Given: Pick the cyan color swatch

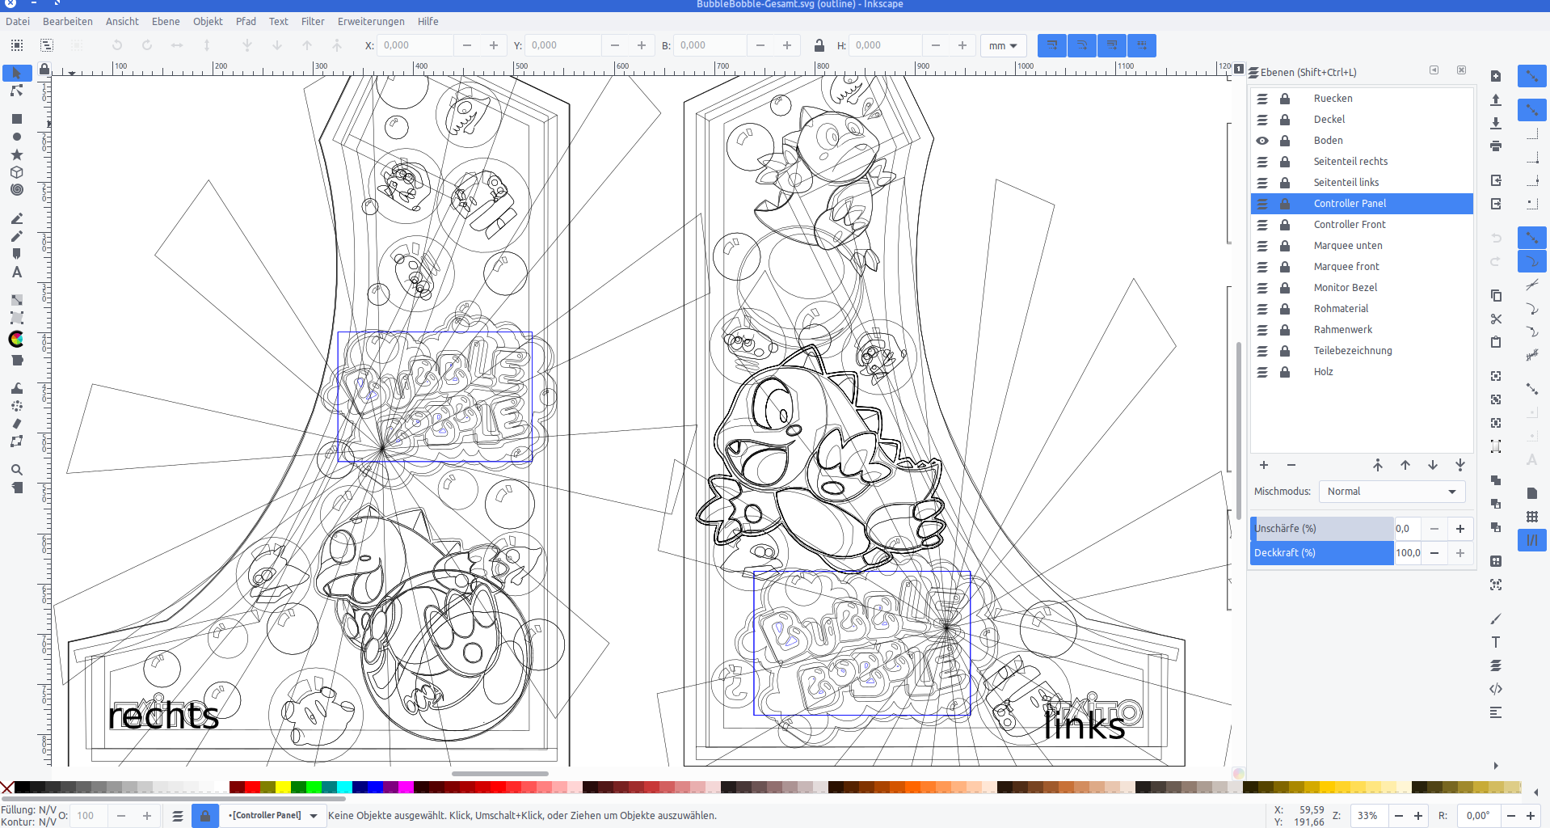Looking at the screenshot, I should click(x=343, y=787).
